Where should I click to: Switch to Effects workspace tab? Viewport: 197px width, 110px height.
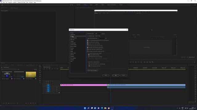coord(97,5)
